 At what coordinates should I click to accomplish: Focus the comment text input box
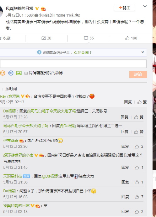73,64
